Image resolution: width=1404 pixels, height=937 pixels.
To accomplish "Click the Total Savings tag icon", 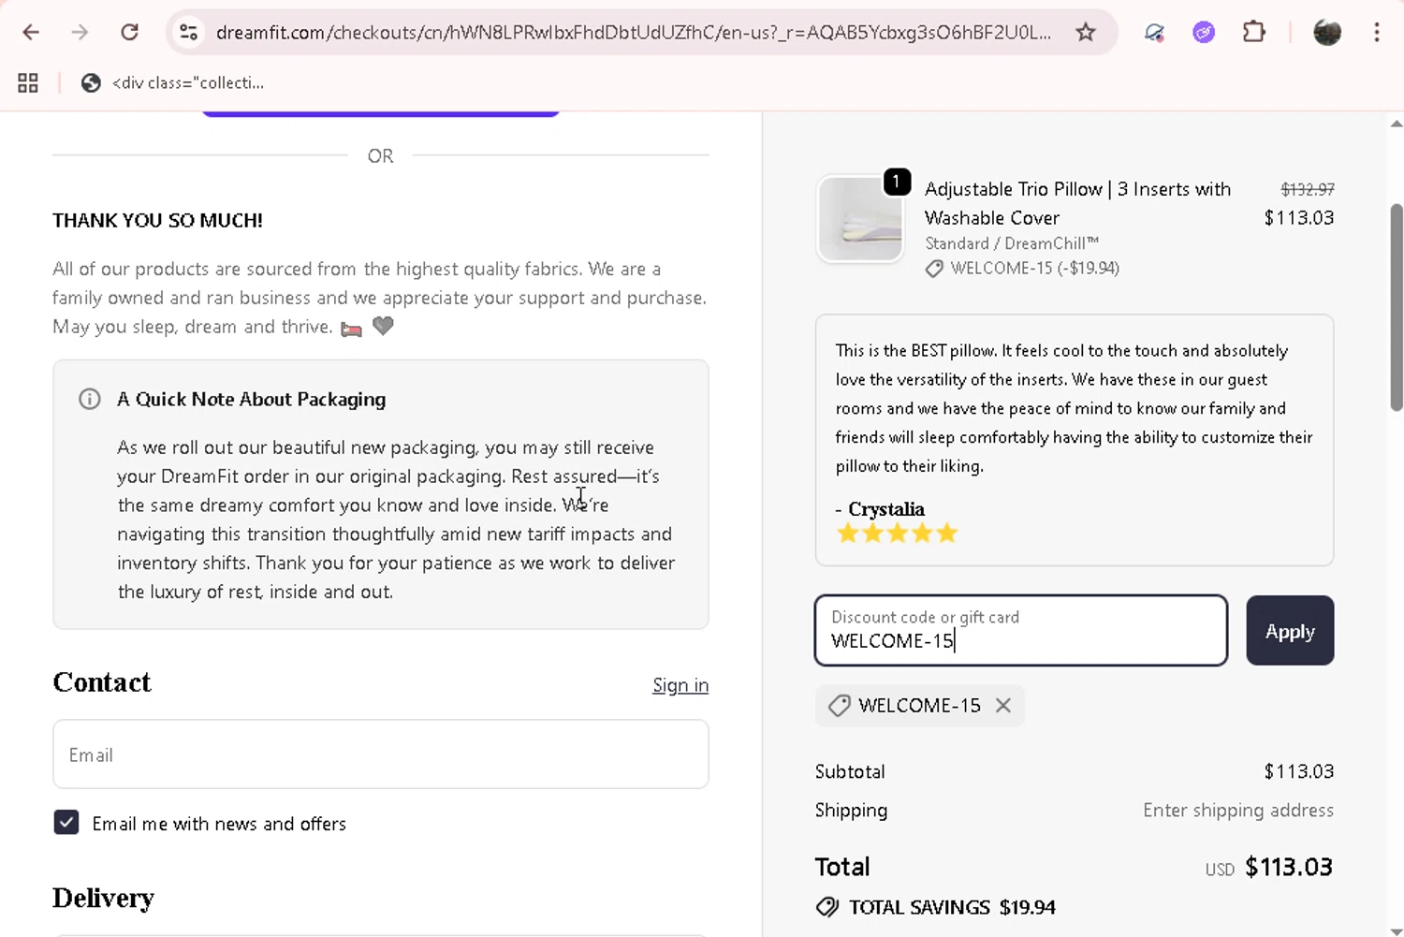I will click(x=827, y=907).
